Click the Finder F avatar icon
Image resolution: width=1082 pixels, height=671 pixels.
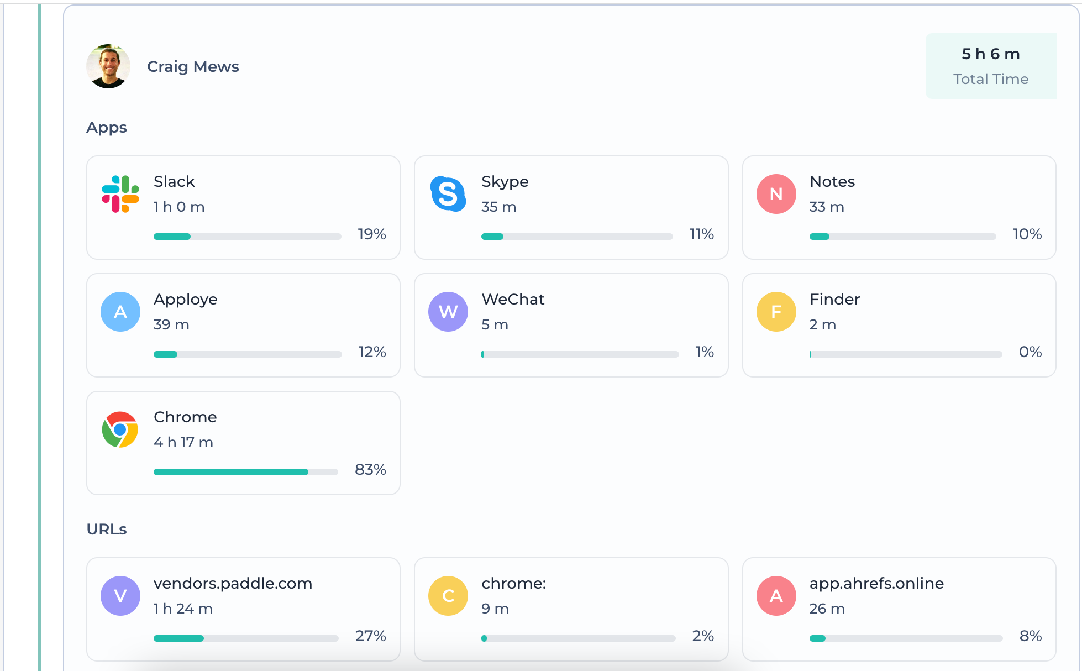(776, 312)
